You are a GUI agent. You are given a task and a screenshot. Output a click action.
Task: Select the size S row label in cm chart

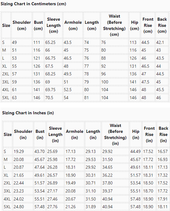point(3,42)
